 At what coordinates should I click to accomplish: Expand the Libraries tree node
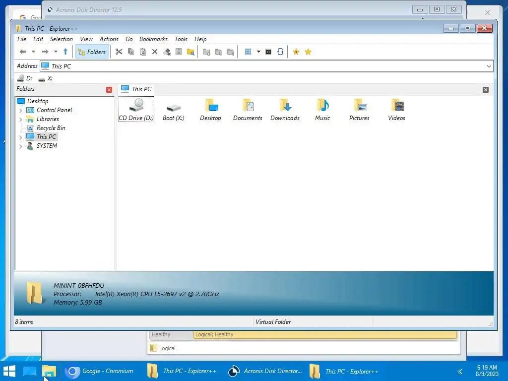point(21,120)
